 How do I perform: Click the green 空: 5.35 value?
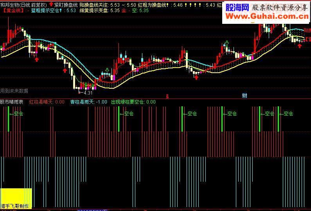point(140,11)
